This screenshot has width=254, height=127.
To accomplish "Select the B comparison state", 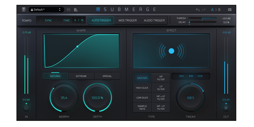I will point(219,10).
